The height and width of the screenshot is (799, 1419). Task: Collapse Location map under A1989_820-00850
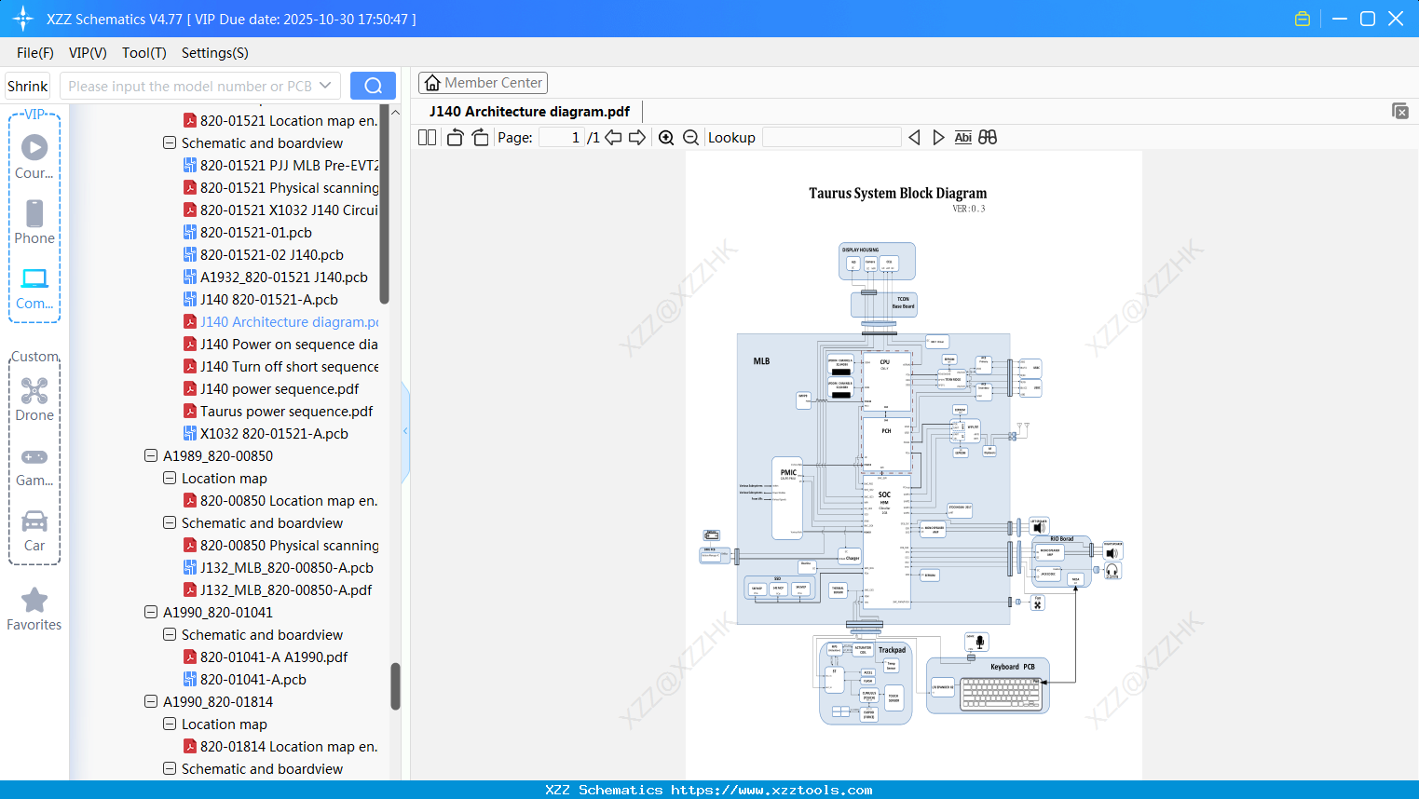170,479
